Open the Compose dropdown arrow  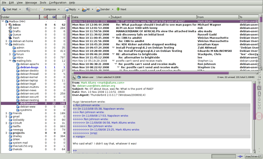[x=59, y=10]
